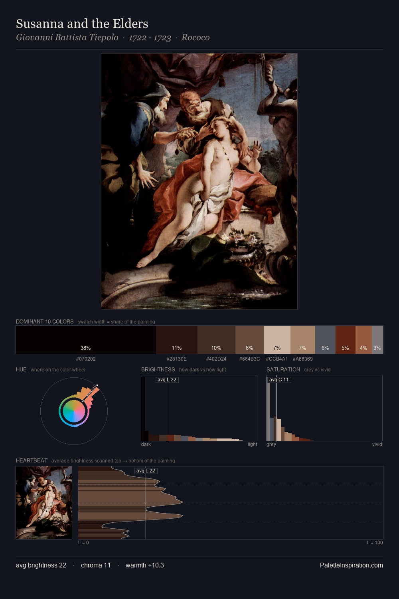Click the HUE section heading
The width and height of the screenshot is (399, 599).
pyautogui.click(x=21, y=369)
